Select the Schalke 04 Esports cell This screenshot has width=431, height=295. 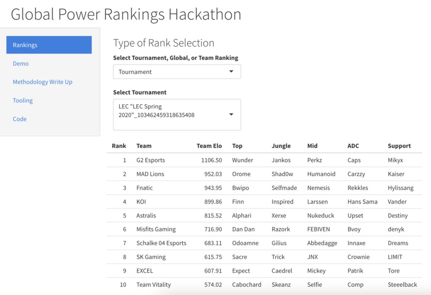point(161,243)
